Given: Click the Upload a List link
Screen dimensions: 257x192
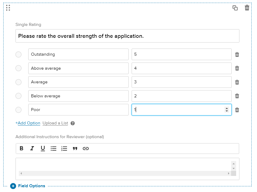Looking at the screenshot, I should tap(55, 123).
